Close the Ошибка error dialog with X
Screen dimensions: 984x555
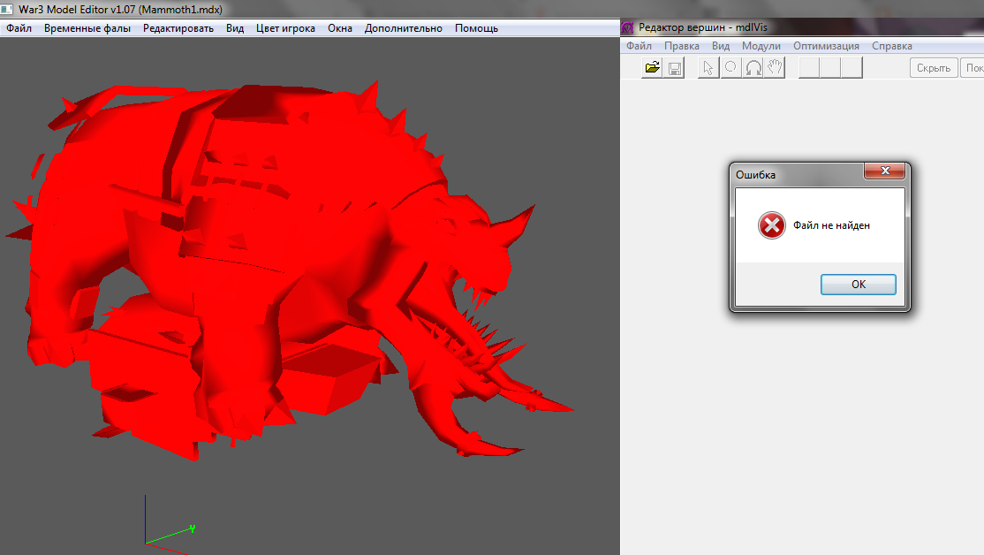pyautogui.click(x=883, y=171)
